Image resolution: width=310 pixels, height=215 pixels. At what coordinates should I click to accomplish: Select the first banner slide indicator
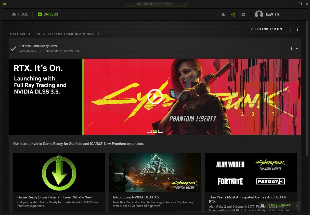coord(149,131)
